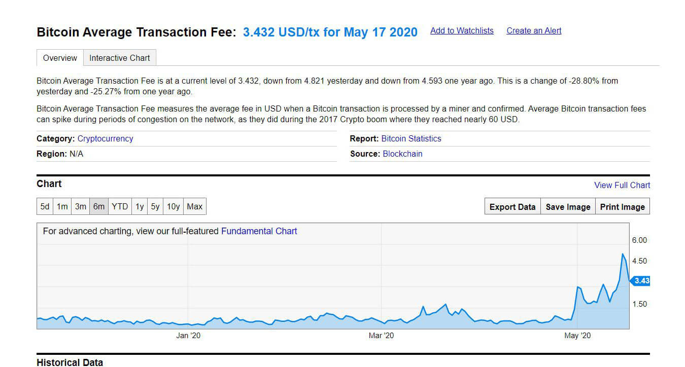Click the 4.50 y-axis label
This screenshot has width=685, height=367.
coord(639,261)
